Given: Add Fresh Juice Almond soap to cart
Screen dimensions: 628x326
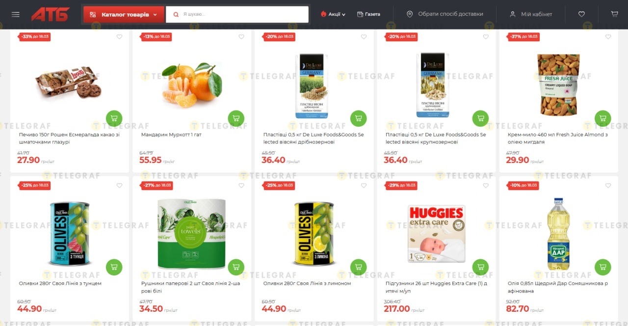Looking at the screenshot, I should click(603, 118).
